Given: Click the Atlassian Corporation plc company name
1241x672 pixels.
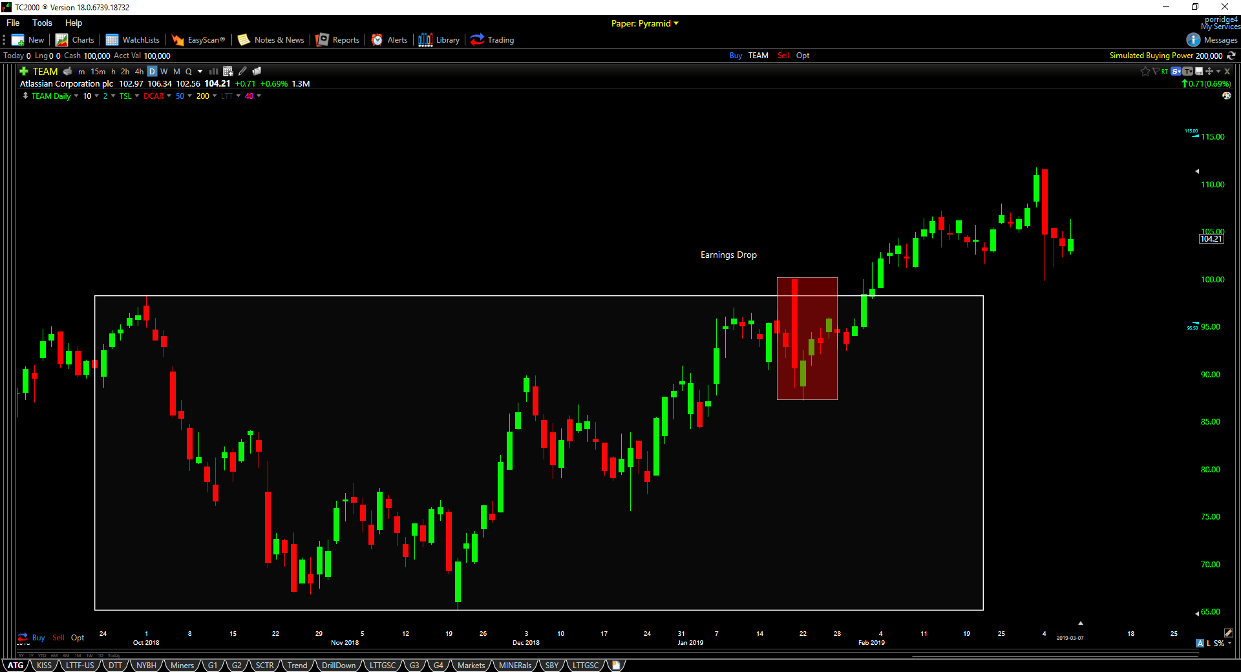Looking at the screenshot, I should (67, 84).
